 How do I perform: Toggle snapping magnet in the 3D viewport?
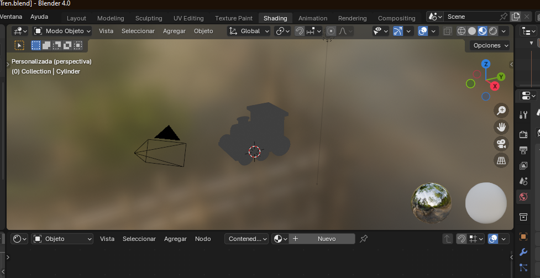click(x=300, y=31)
